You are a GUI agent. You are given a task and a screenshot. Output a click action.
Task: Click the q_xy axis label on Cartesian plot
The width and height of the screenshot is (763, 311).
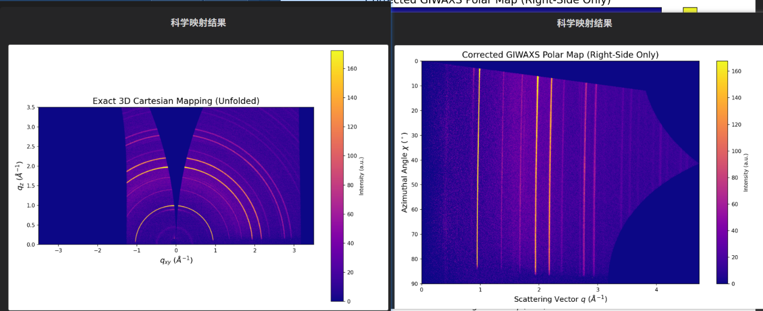click(x=176, y=261)
